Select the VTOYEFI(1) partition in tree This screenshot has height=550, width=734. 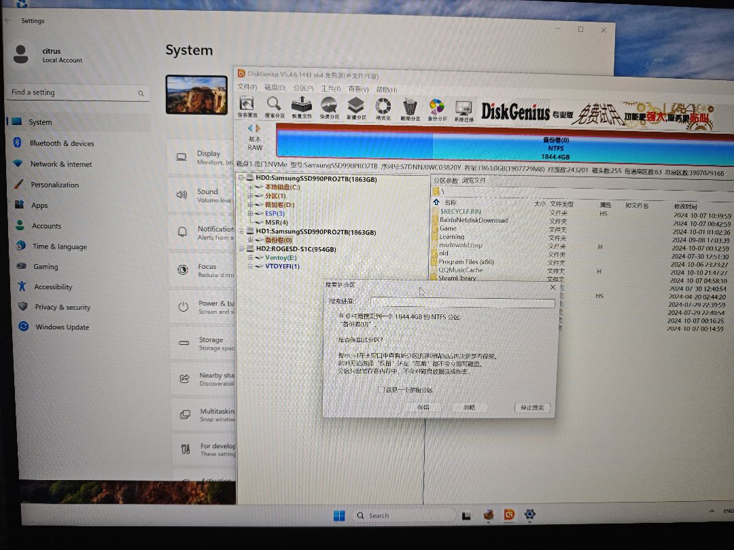coord(282,266)
